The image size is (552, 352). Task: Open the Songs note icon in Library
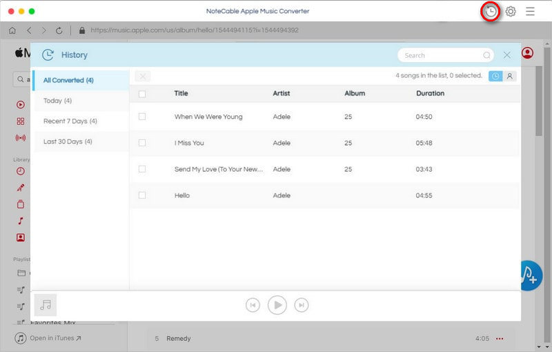(21, 221)
